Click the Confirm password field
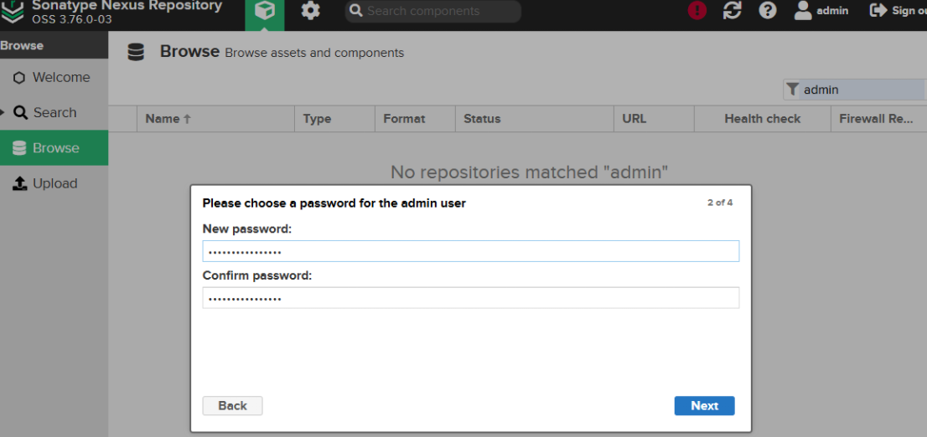Image resolution: width=927 pixels, height=437 pixels. point(470,298)
